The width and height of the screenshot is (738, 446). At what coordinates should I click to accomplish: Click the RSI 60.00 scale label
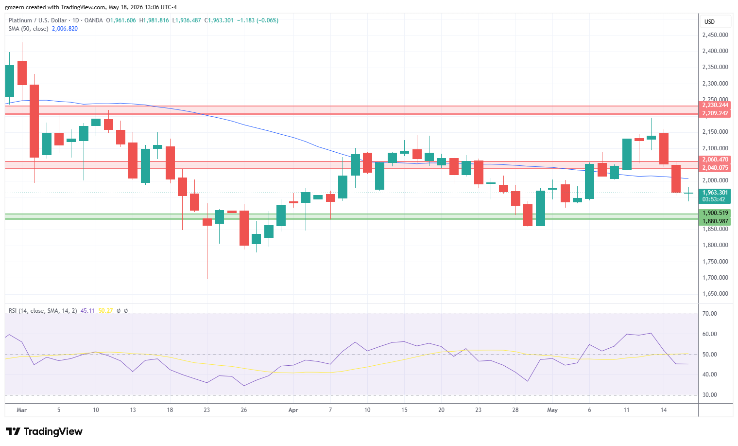[710, 334]
